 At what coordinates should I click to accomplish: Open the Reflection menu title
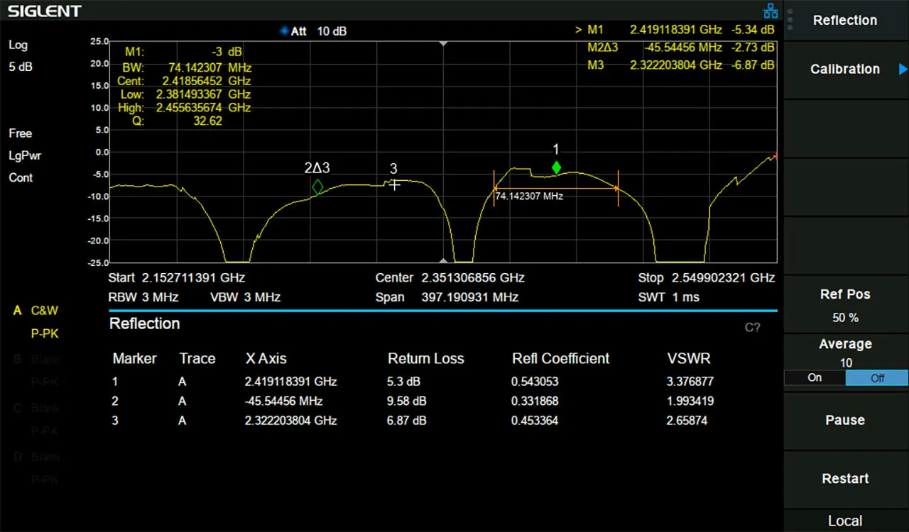(845, 21)
